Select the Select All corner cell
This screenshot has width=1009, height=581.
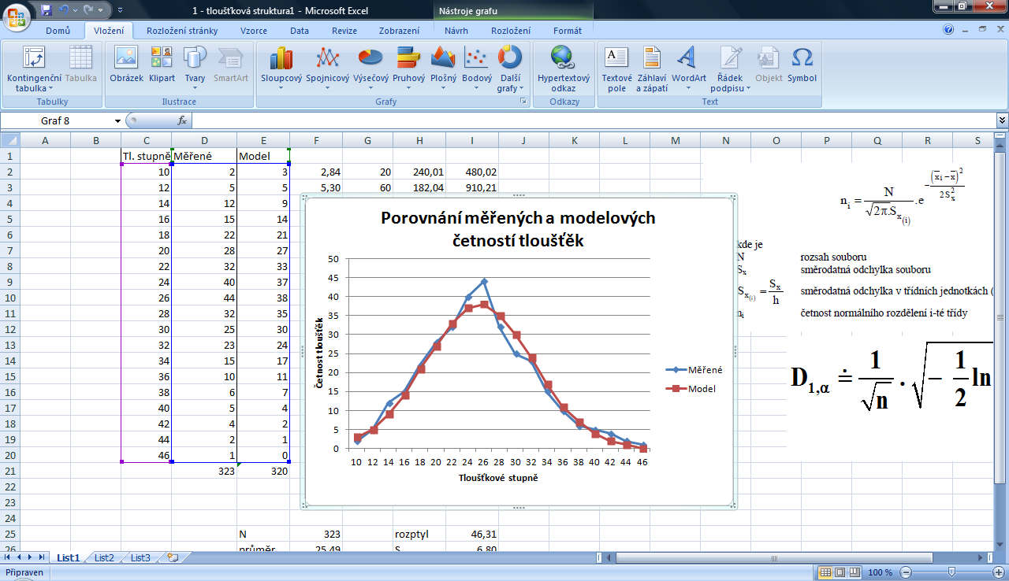[x=9, y=141]
